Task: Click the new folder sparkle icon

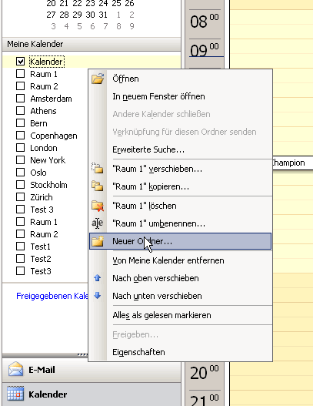Action: 98,241
